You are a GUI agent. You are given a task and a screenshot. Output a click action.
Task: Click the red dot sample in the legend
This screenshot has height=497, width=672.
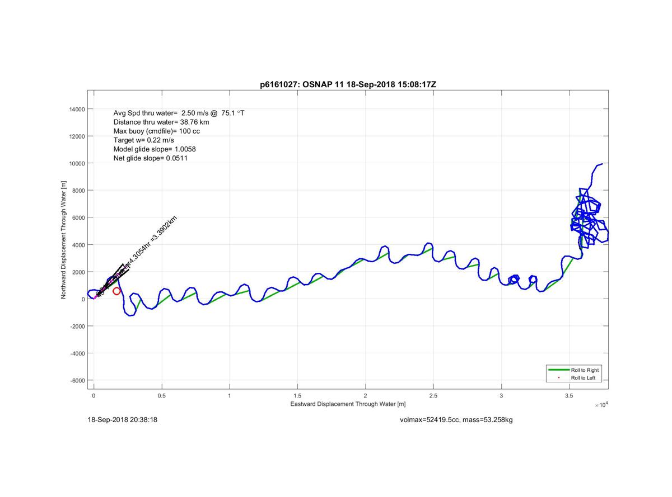pyautogui.click(x=558, y=378)
